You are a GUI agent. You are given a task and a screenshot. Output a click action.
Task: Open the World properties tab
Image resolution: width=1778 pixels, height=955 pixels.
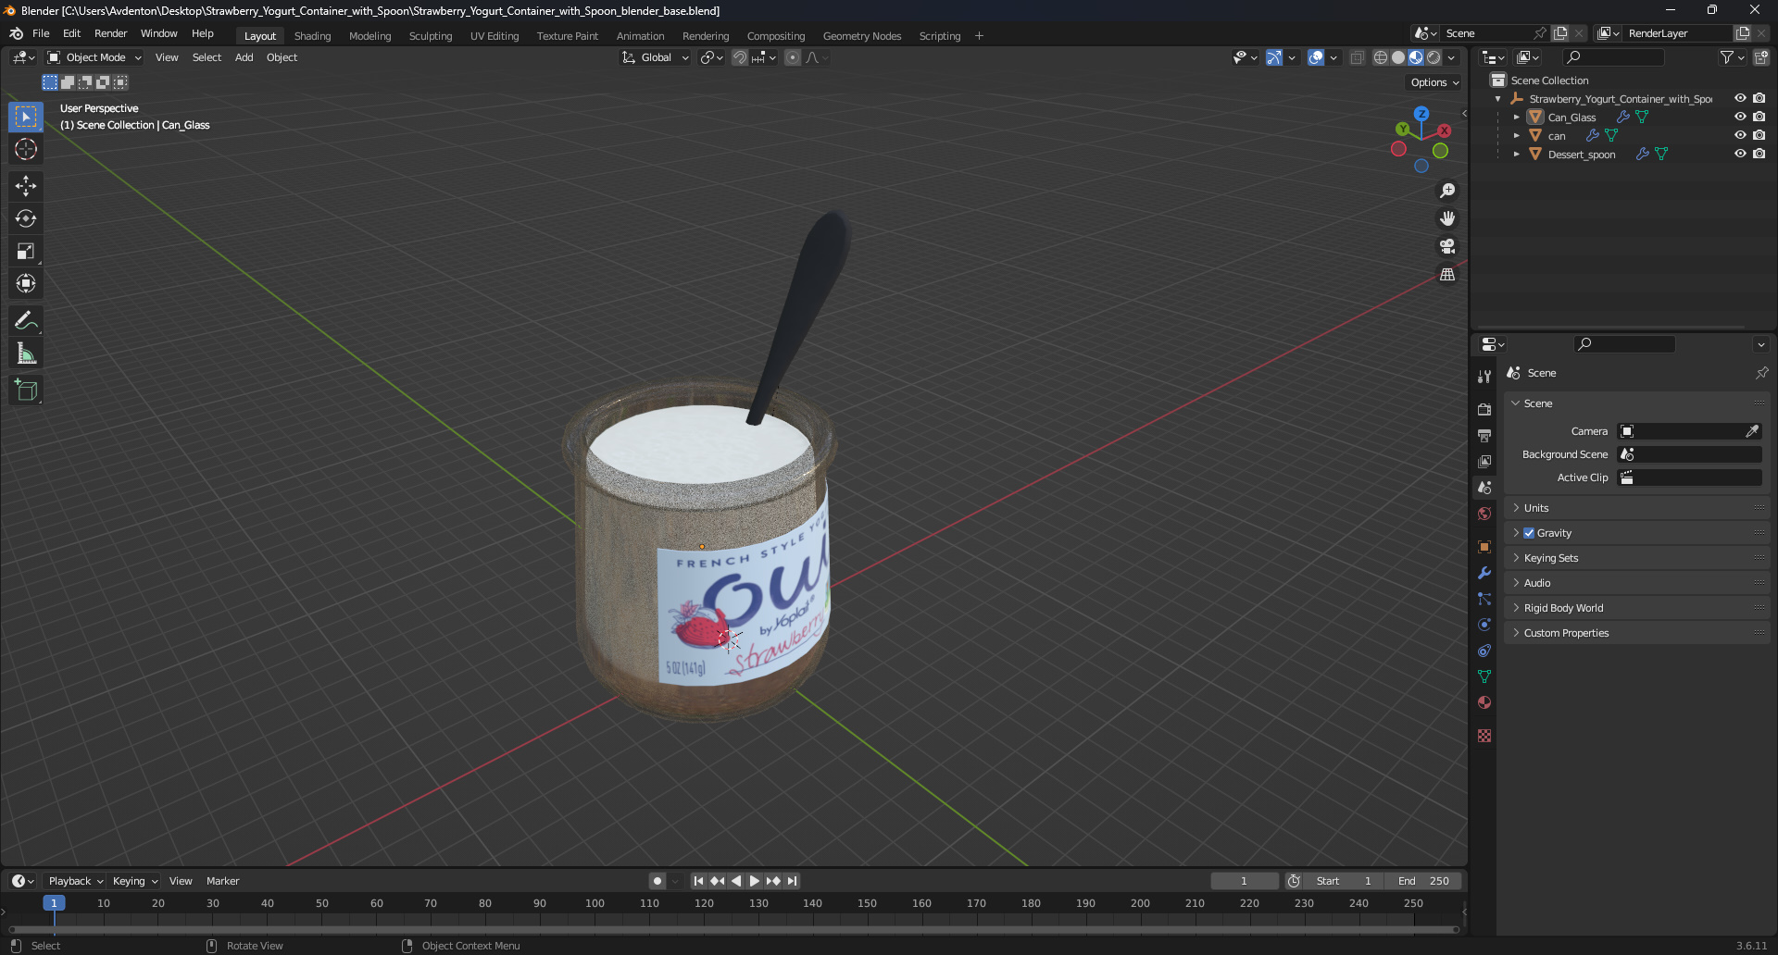1484,514
